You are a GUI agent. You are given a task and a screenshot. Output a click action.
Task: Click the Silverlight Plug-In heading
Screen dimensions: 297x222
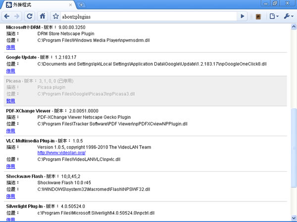point(24,206)
